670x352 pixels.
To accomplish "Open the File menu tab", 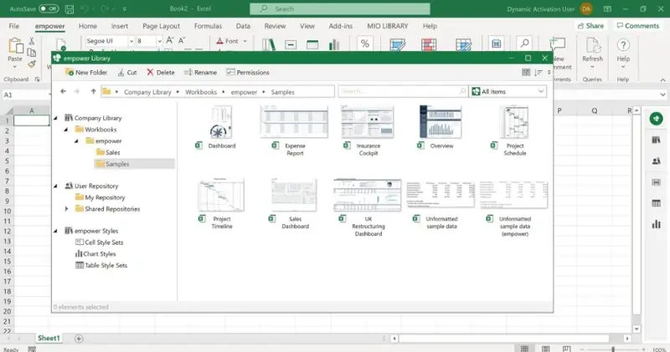I will coord(14,26).
